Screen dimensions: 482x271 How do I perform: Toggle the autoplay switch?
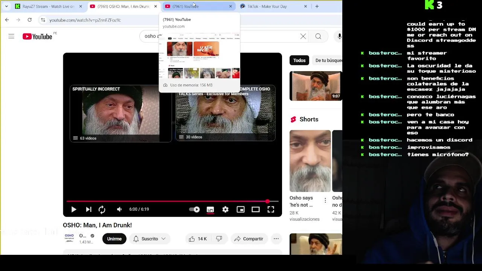coord(194,209)
